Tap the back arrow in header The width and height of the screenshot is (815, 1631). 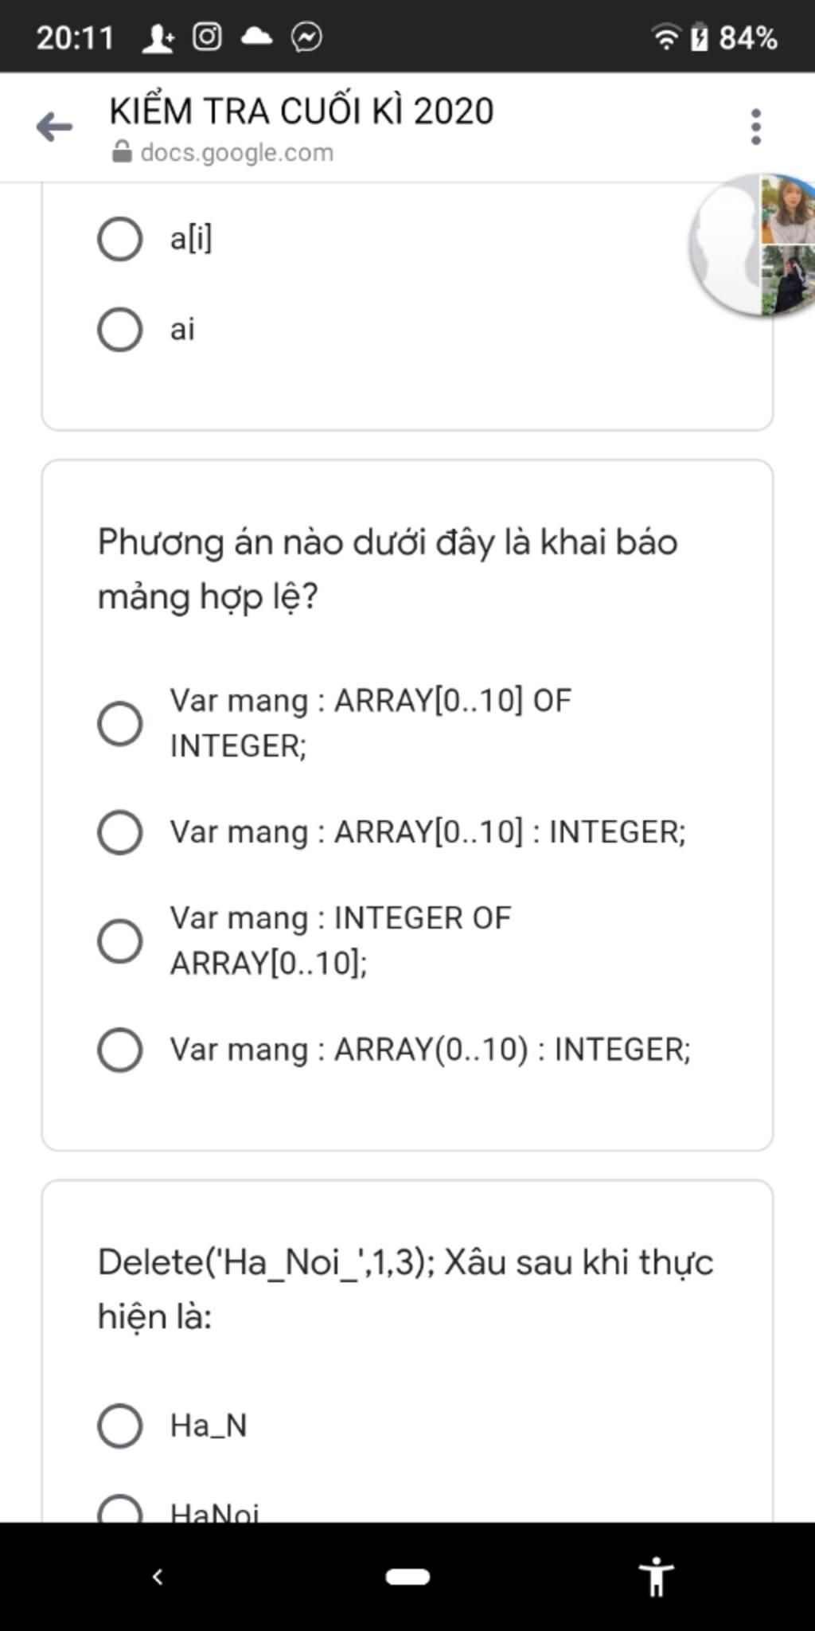tap(54, 127)
